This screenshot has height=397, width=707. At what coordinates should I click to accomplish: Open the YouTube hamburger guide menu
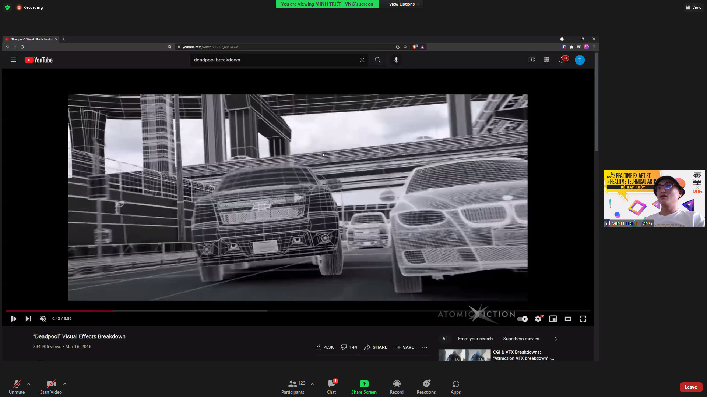click(13, 60)
